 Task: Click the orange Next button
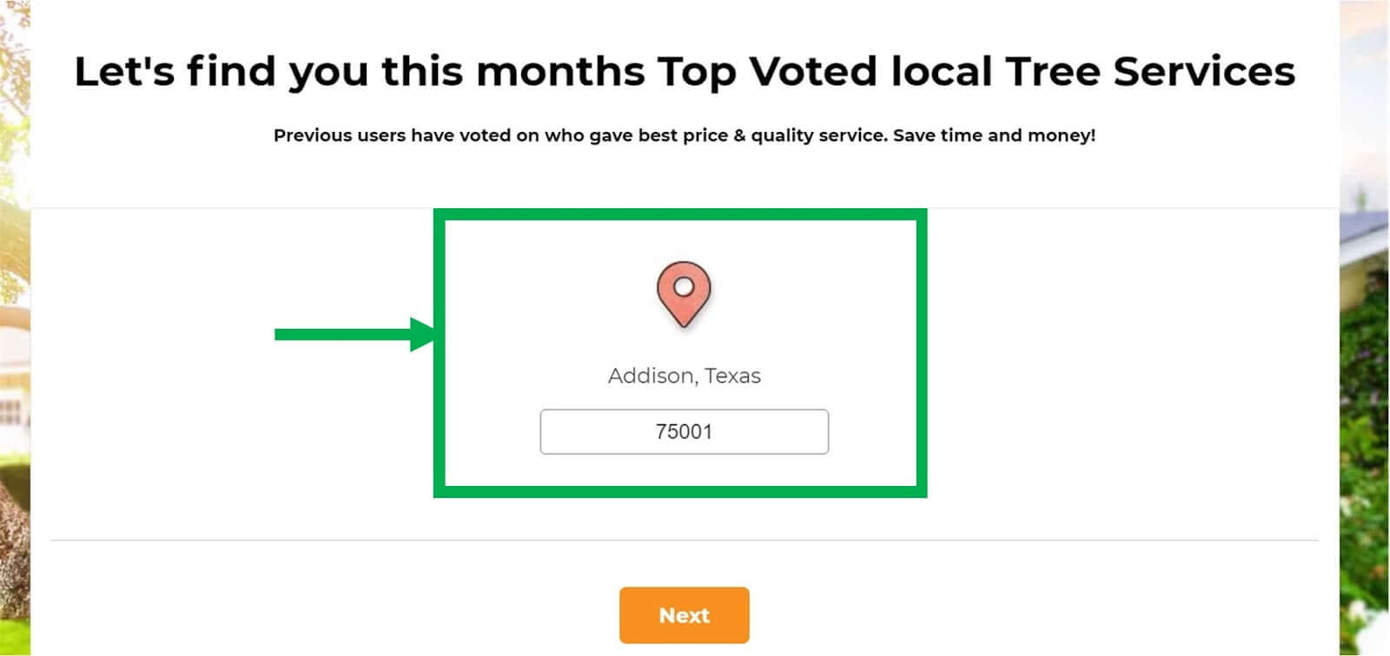pyautogui.click(x=685, y=615)
